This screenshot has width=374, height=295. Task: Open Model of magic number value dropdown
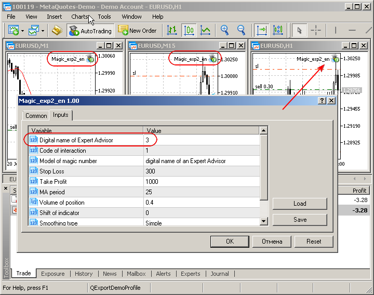(202, 161)
